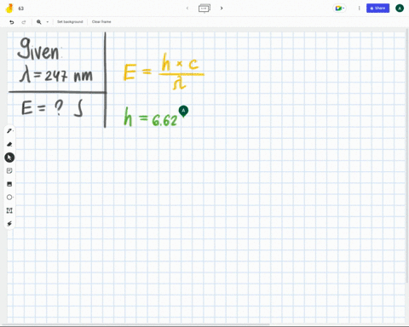
Task: Add a text box
Action: point(9,210)
